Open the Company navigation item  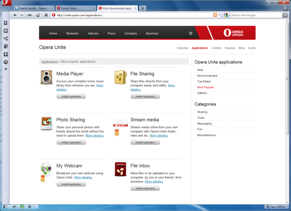(131, 34)
